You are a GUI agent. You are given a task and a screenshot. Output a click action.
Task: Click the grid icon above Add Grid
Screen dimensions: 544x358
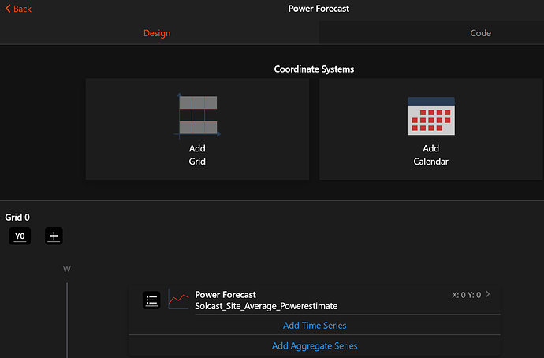[x=197, y=115]
